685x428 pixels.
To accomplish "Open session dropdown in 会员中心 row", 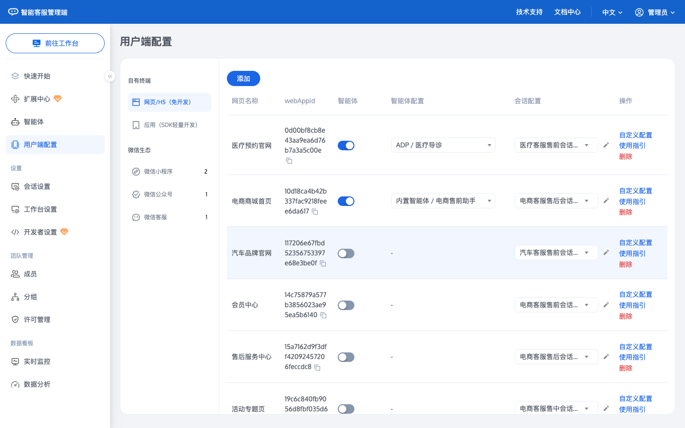I will coord(556,305).
